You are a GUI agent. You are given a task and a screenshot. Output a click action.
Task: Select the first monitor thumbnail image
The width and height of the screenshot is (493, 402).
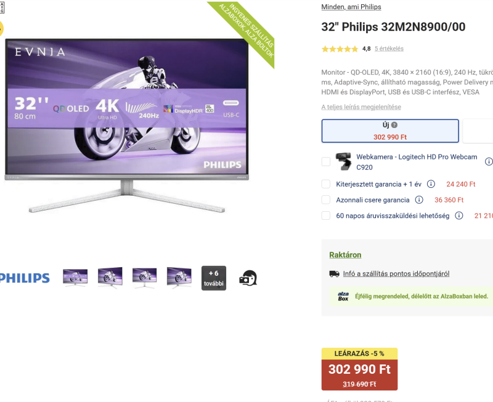[75, 278]
